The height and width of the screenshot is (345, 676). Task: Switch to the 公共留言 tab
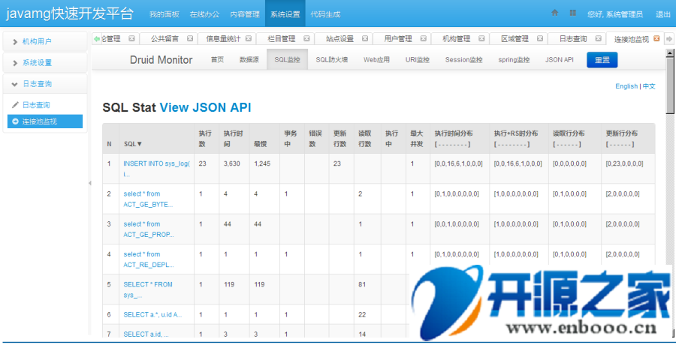tap(164, 39)
